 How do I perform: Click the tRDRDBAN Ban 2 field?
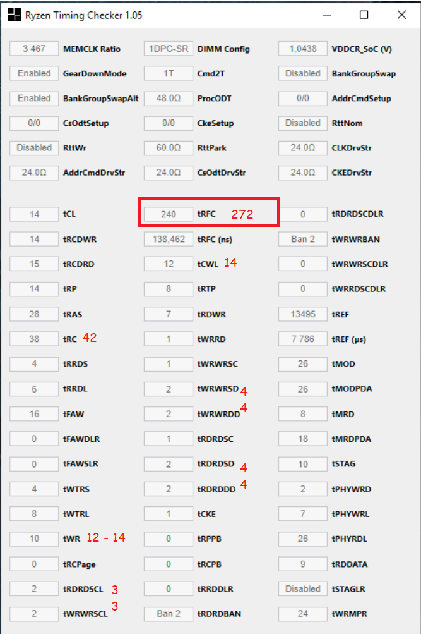coord(169,614)
